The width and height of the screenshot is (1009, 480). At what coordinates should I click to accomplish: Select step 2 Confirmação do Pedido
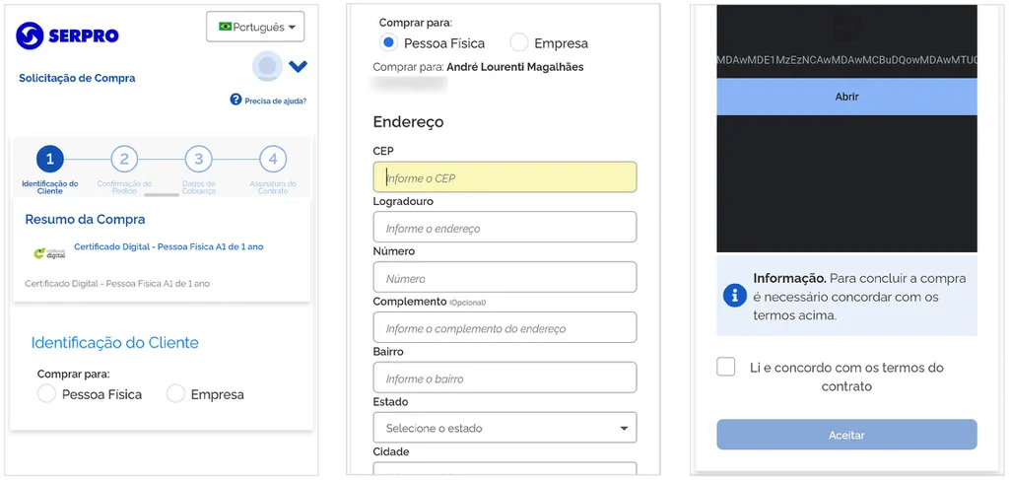[x=124, y=159]
